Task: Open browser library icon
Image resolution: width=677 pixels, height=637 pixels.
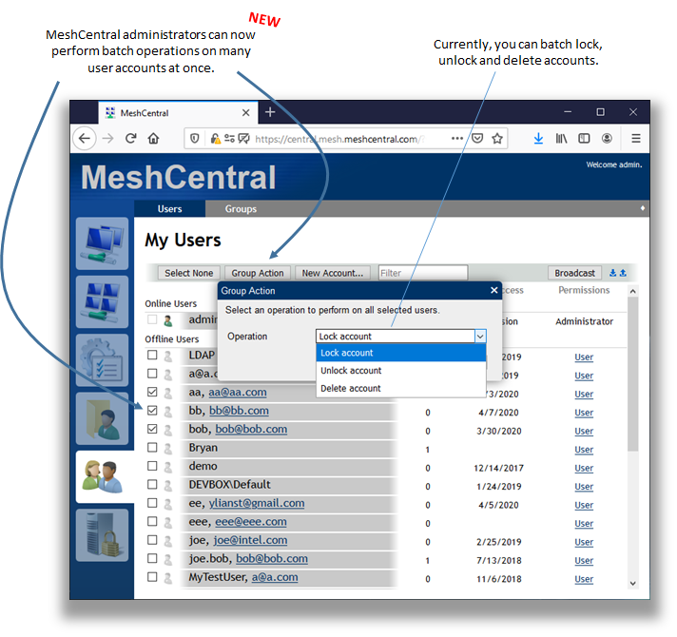Action: [561, 139]
